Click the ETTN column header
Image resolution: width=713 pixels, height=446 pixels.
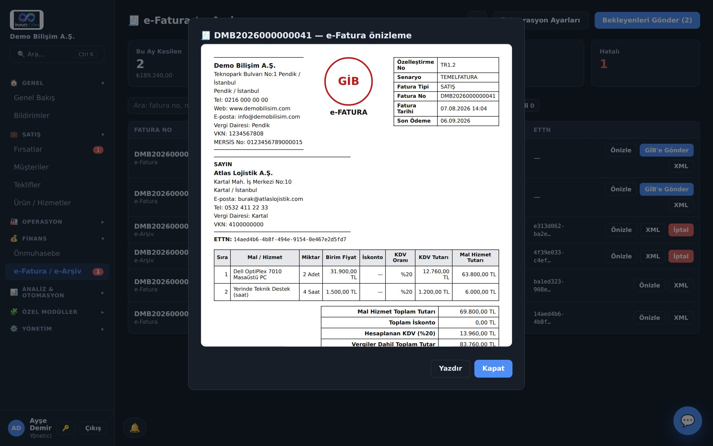[x=542, y=130]
